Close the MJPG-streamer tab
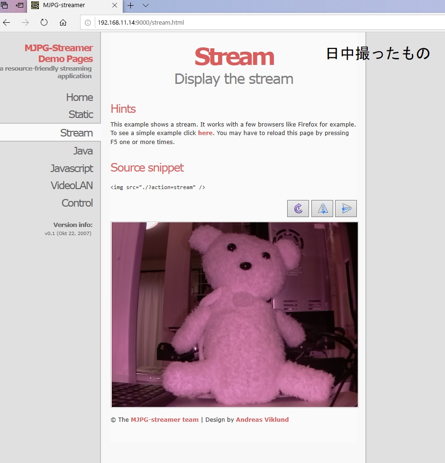This screenshot has width=445, height=463. [x=115, y=5]
